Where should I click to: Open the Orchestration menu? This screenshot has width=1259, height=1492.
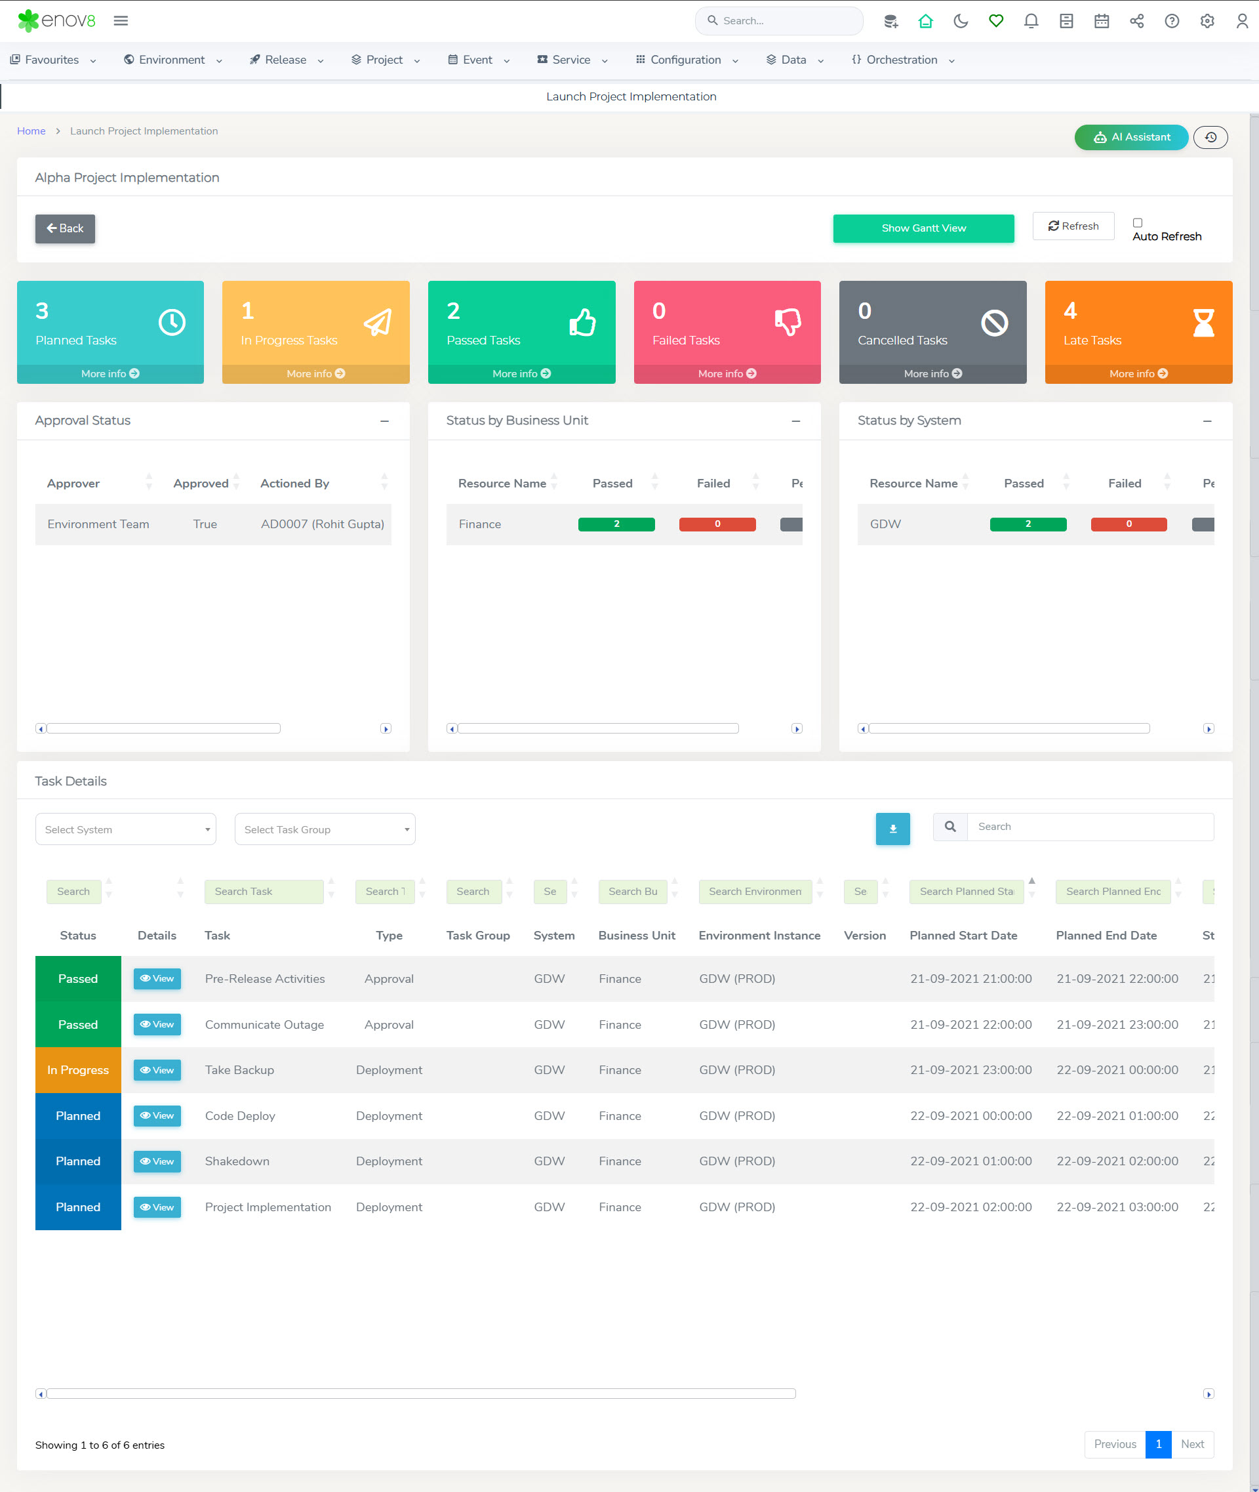pos(902,60)
